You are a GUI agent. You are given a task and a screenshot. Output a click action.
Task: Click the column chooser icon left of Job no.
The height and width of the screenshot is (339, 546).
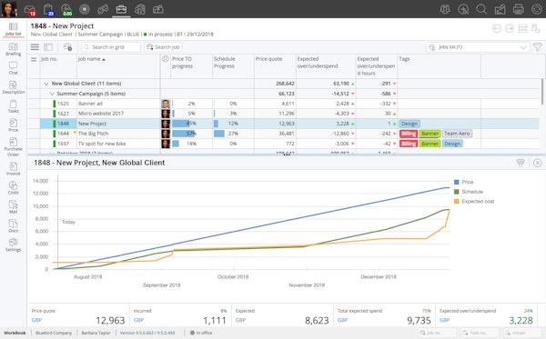click(x=34, y=59)
